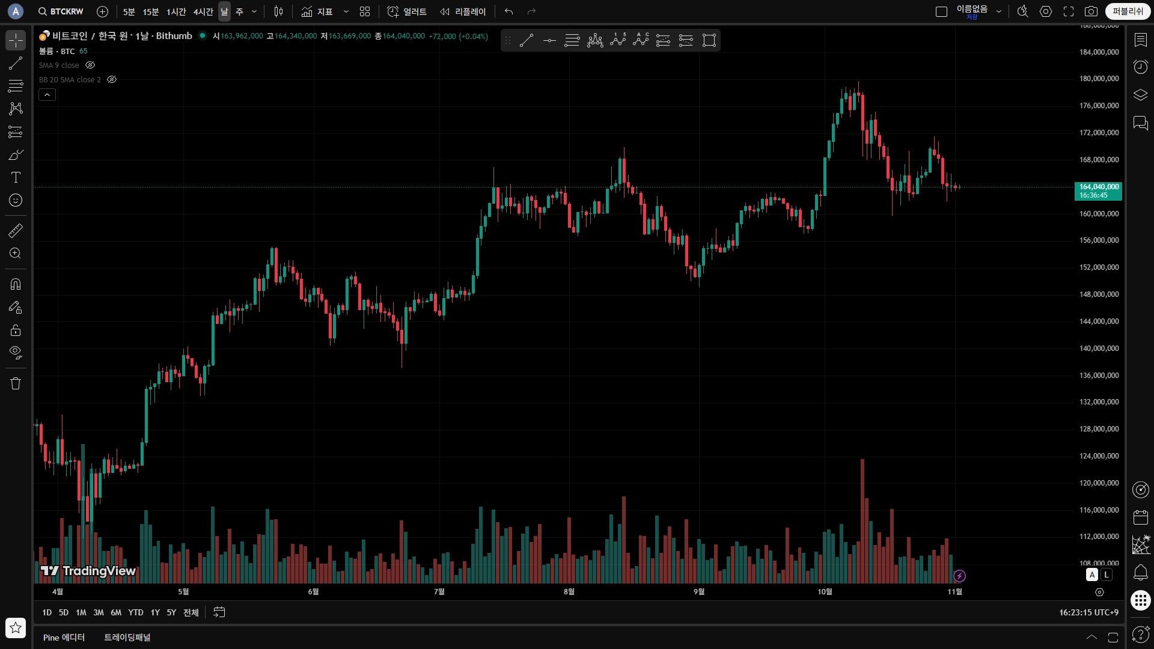The image size is (1154, 649).
Task: Open the Pine 에디터 tab
Action: tap(64, 637)
